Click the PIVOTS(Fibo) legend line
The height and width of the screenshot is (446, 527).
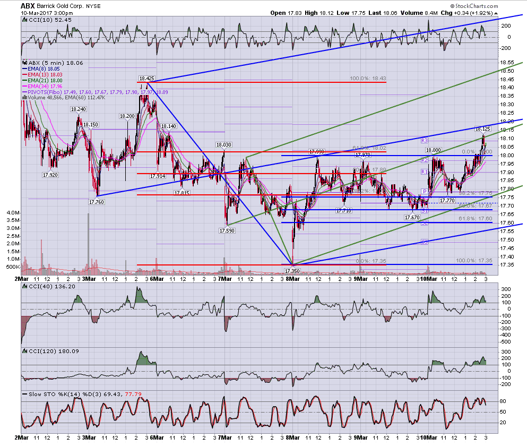click(95, 92)
